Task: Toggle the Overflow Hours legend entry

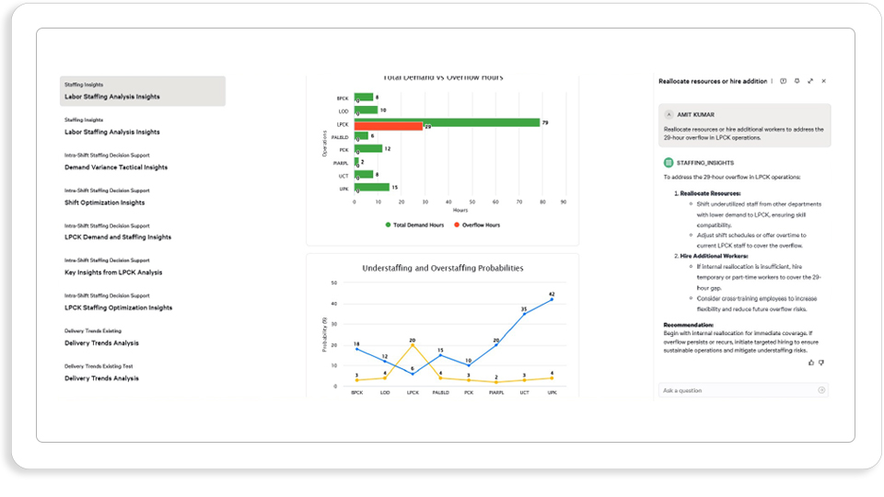Action: tap(477, 225)
